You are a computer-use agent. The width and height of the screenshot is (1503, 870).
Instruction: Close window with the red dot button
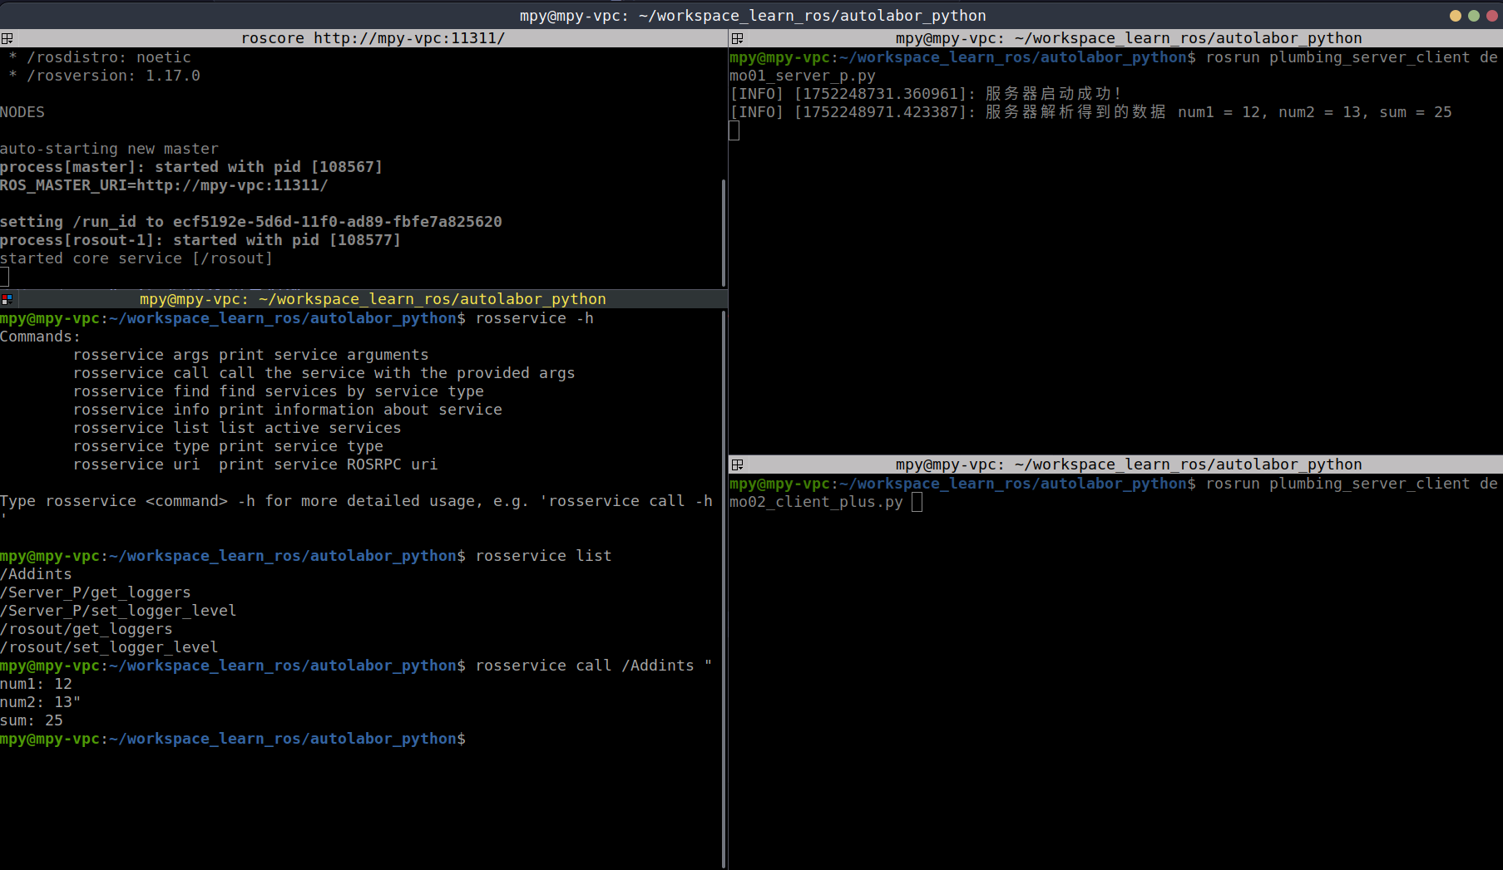click(1491, 16)
